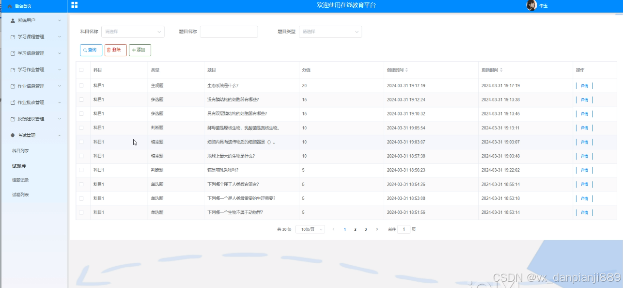Open 详情 for 猫是哺乳动物吗?
Screen dimensions: 623x288
coord(584,171)
